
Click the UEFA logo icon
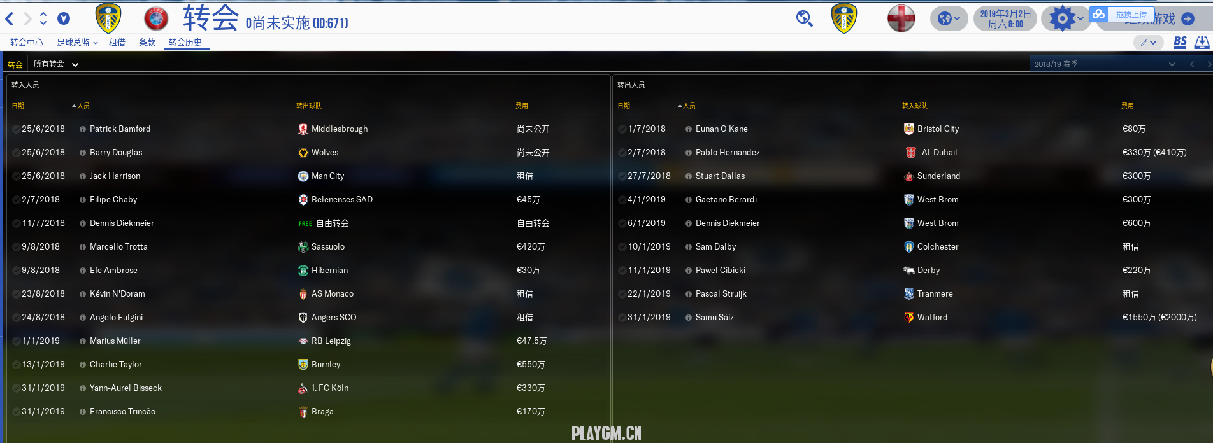(156, 18)
